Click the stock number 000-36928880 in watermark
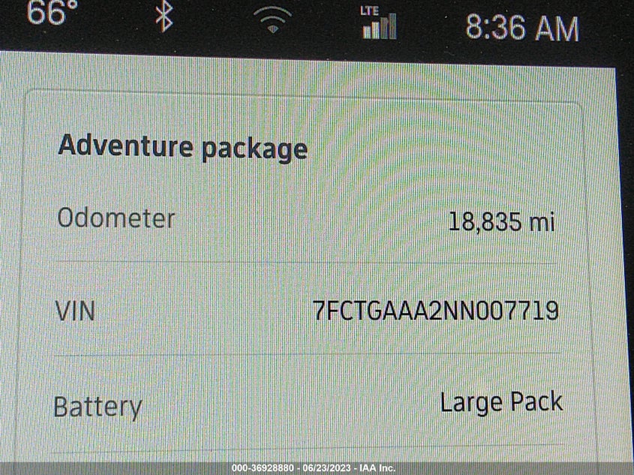The width and height of the screenshot is (634, 475). 263,468
